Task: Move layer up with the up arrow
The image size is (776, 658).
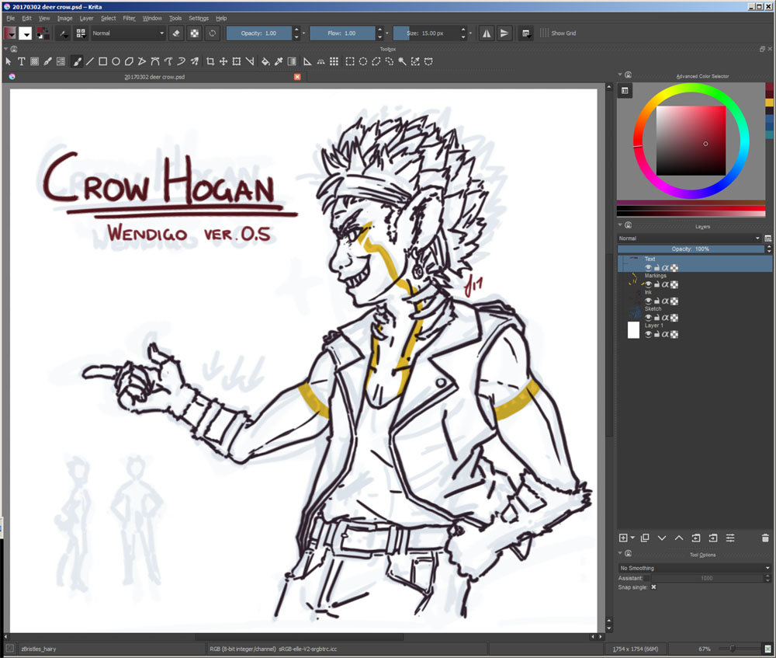Action: tap(679, 538)
